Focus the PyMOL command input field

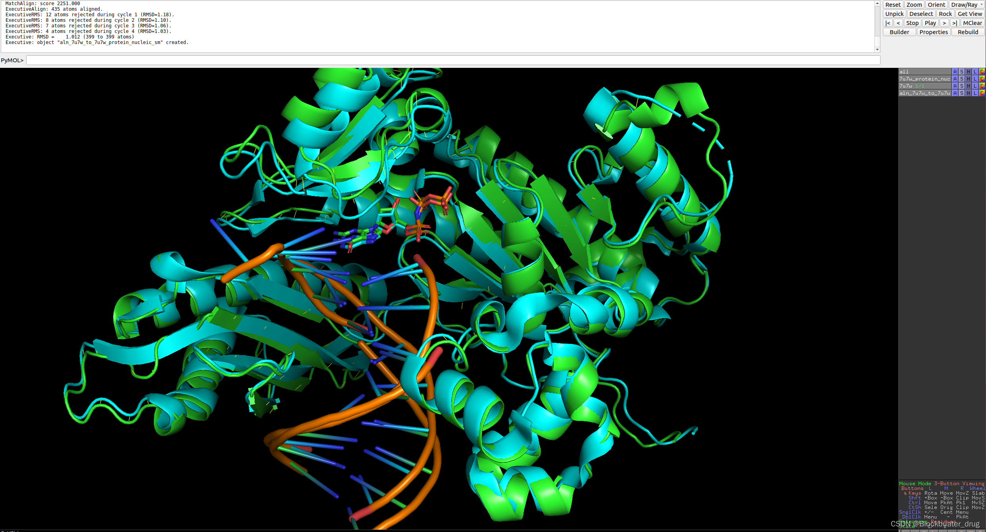tap(453, 60)
